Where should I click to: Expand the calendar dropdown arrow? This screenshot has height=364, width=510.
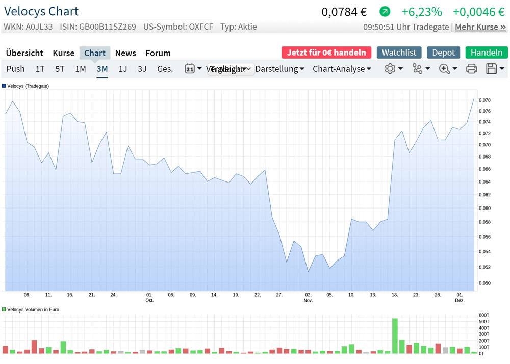pyautogui.click(x=199, y=68)
